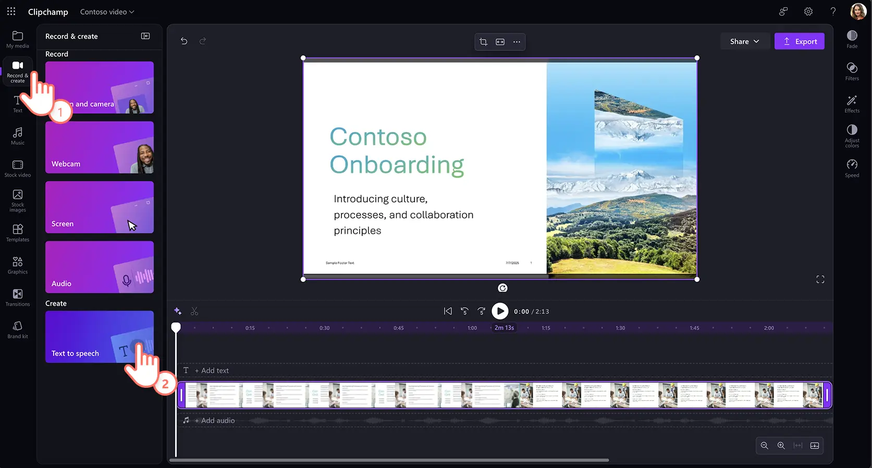Open the Templates tab
The width and height of the screenshot is (872, 468).
(x=18, y=233)
